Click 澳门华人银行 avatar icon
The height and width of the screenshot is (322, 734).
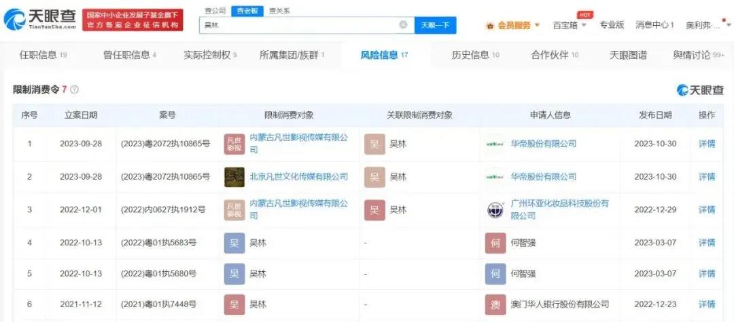point(495,304)
